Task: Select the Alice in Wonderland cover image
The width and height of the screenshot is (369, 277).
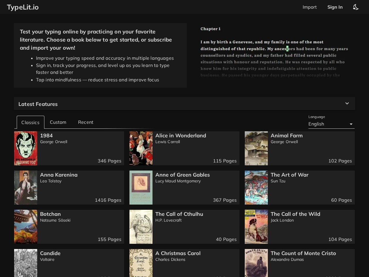Action: point(141,148)
